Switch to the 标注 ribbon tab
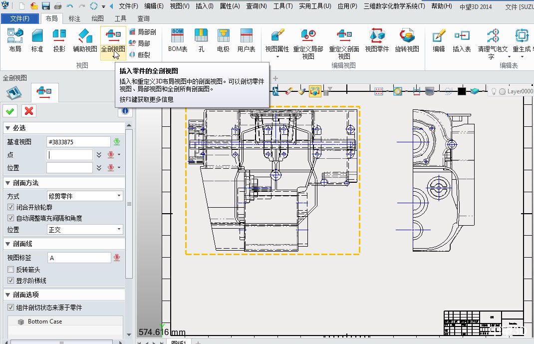 pyautogui.click(x=74, y=18)
